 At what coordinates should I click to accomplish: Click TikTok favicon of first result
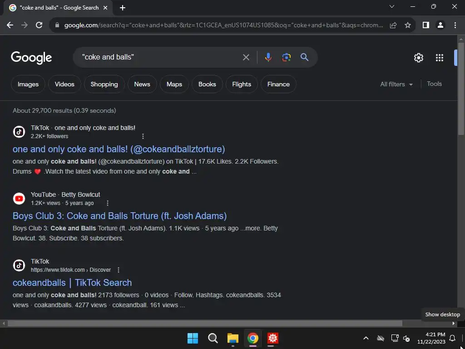tap(19, 132)
